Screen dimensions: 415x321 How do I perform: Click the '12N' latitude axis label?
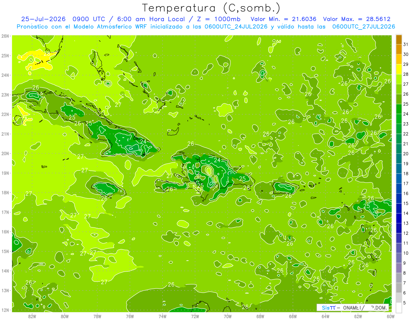pos(5,310)
